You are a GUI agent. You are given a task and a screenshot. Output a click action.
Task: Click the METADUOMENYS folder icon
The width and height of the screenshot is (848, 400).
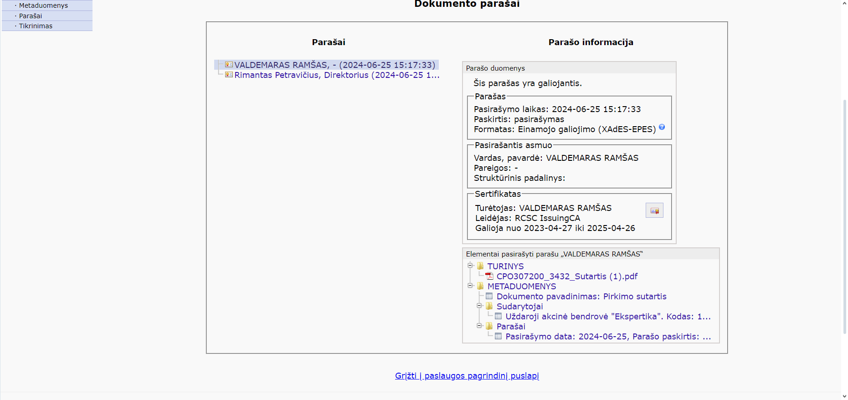click(480, 286)
